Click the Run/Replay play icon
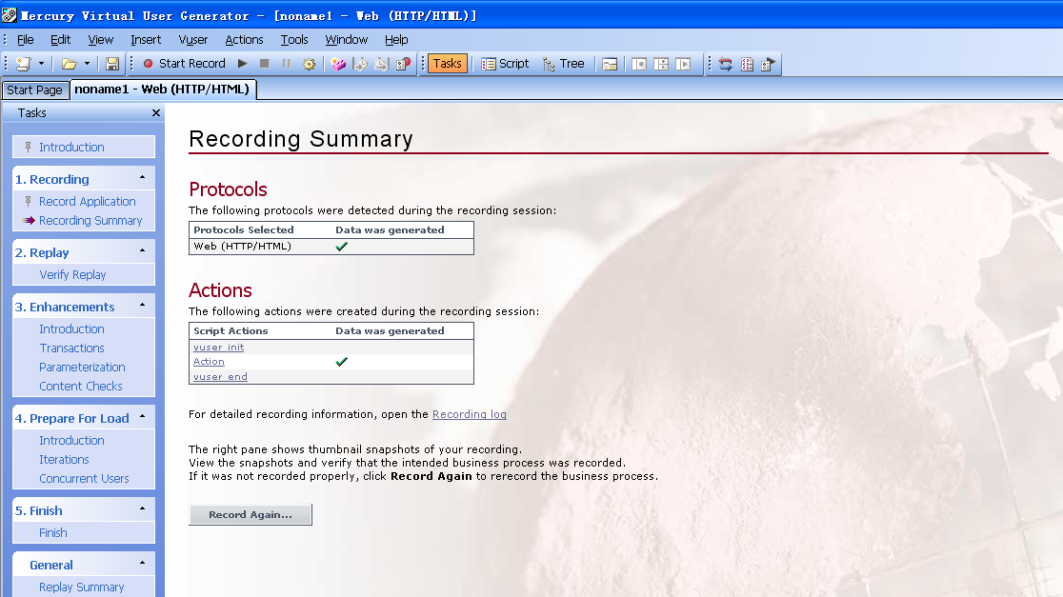The width and height of the screenshot is (1063, 597). click(241, 64)
